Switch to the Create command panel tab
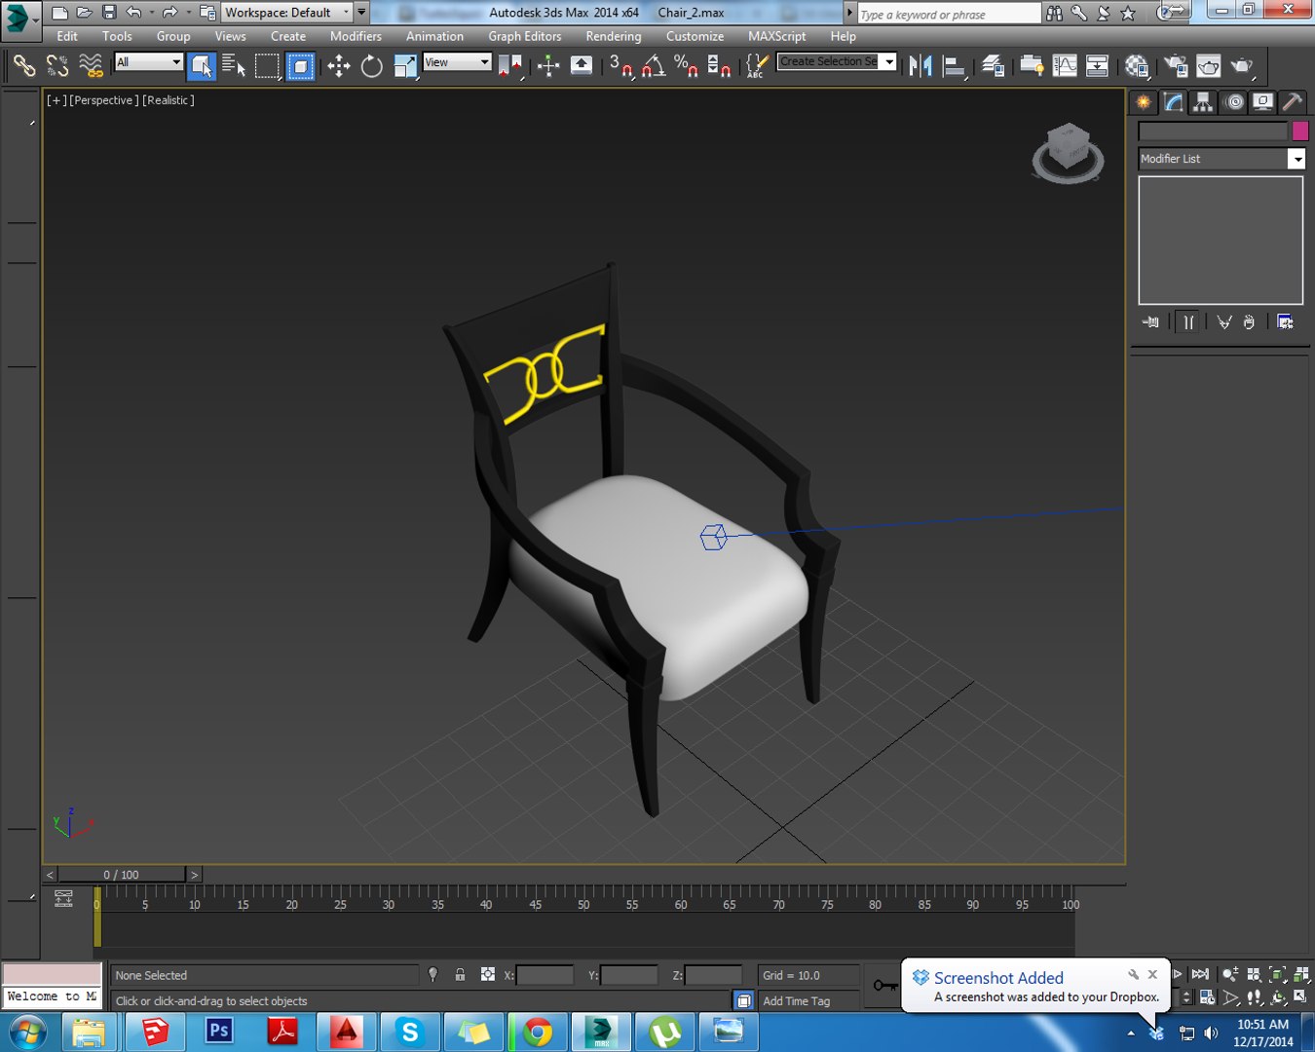Viewport: 1315px width, 1052px height. click(1144, 102)
